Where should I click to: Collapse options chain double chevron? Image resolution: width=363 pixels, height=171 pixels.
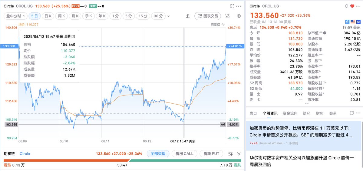pyautogui.click(x=239, y=154)
